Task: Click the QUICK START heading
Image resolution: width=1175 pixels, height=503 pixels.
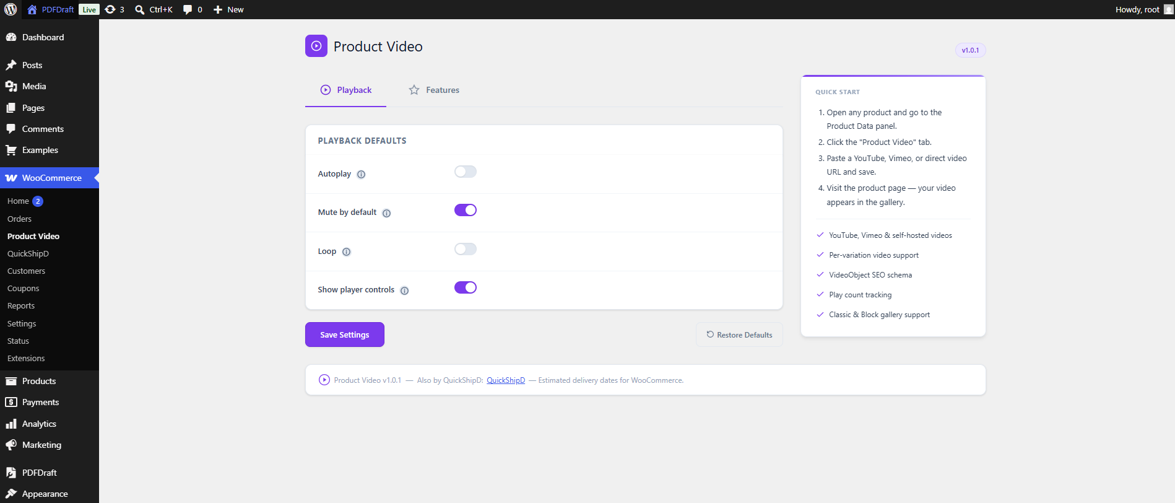Action: [838, 92]
